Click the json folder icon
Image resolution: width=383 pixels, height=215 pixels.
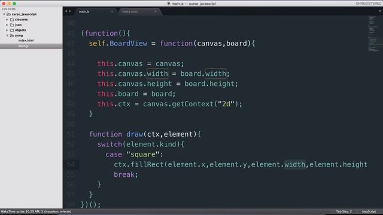point(12,25)
